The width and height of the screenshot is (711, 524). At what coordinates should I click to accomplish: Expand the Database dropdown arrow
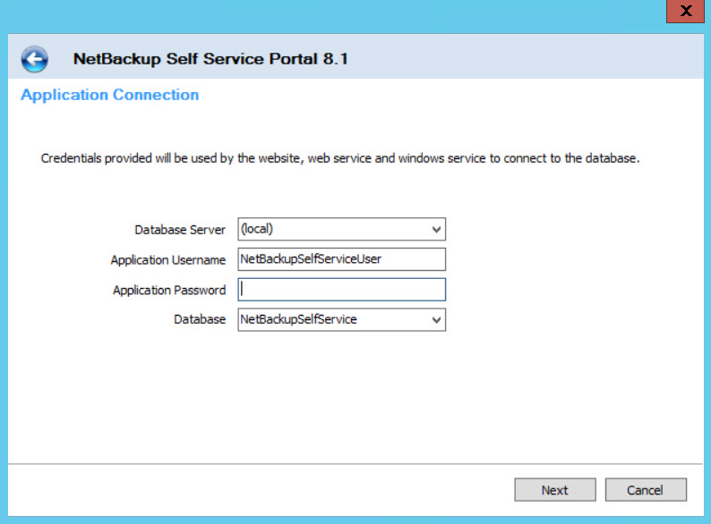[436, 320]
